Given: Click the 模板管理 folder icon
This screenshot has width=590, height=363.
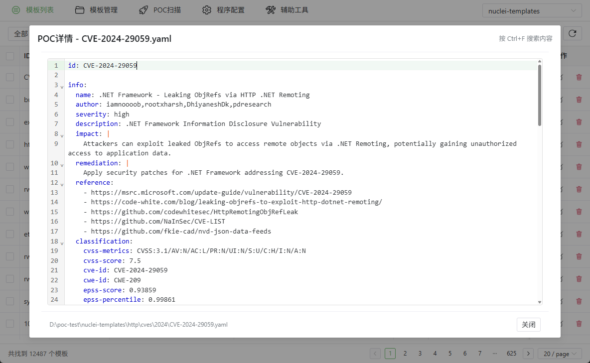Looking at the screenshot, I should (80, 10).
